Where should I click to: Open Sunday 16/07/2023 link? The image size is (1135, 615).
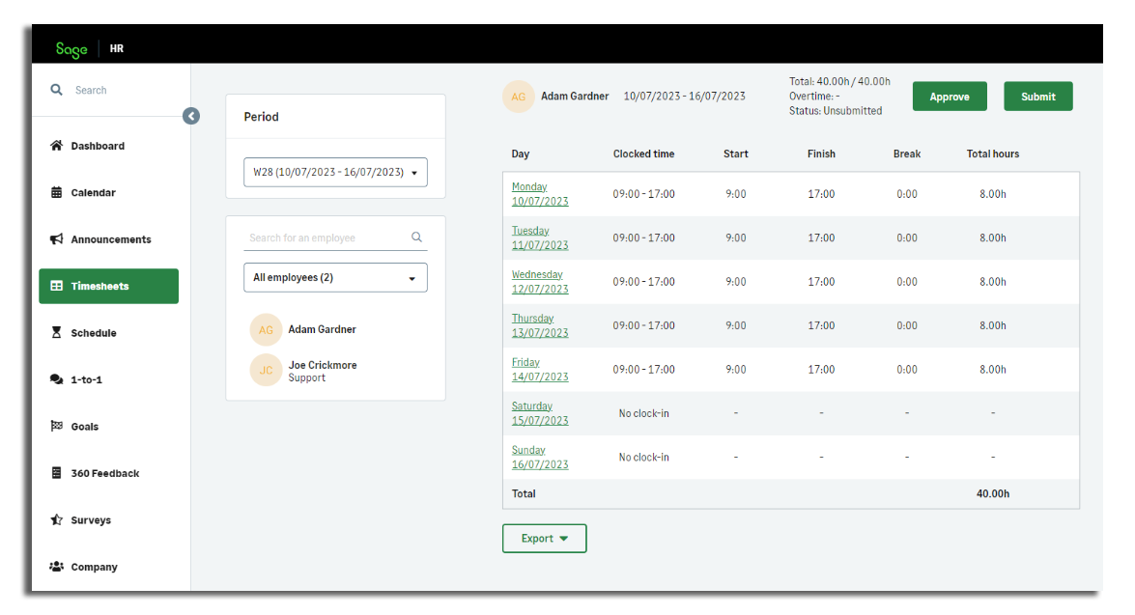click(540, 458)
